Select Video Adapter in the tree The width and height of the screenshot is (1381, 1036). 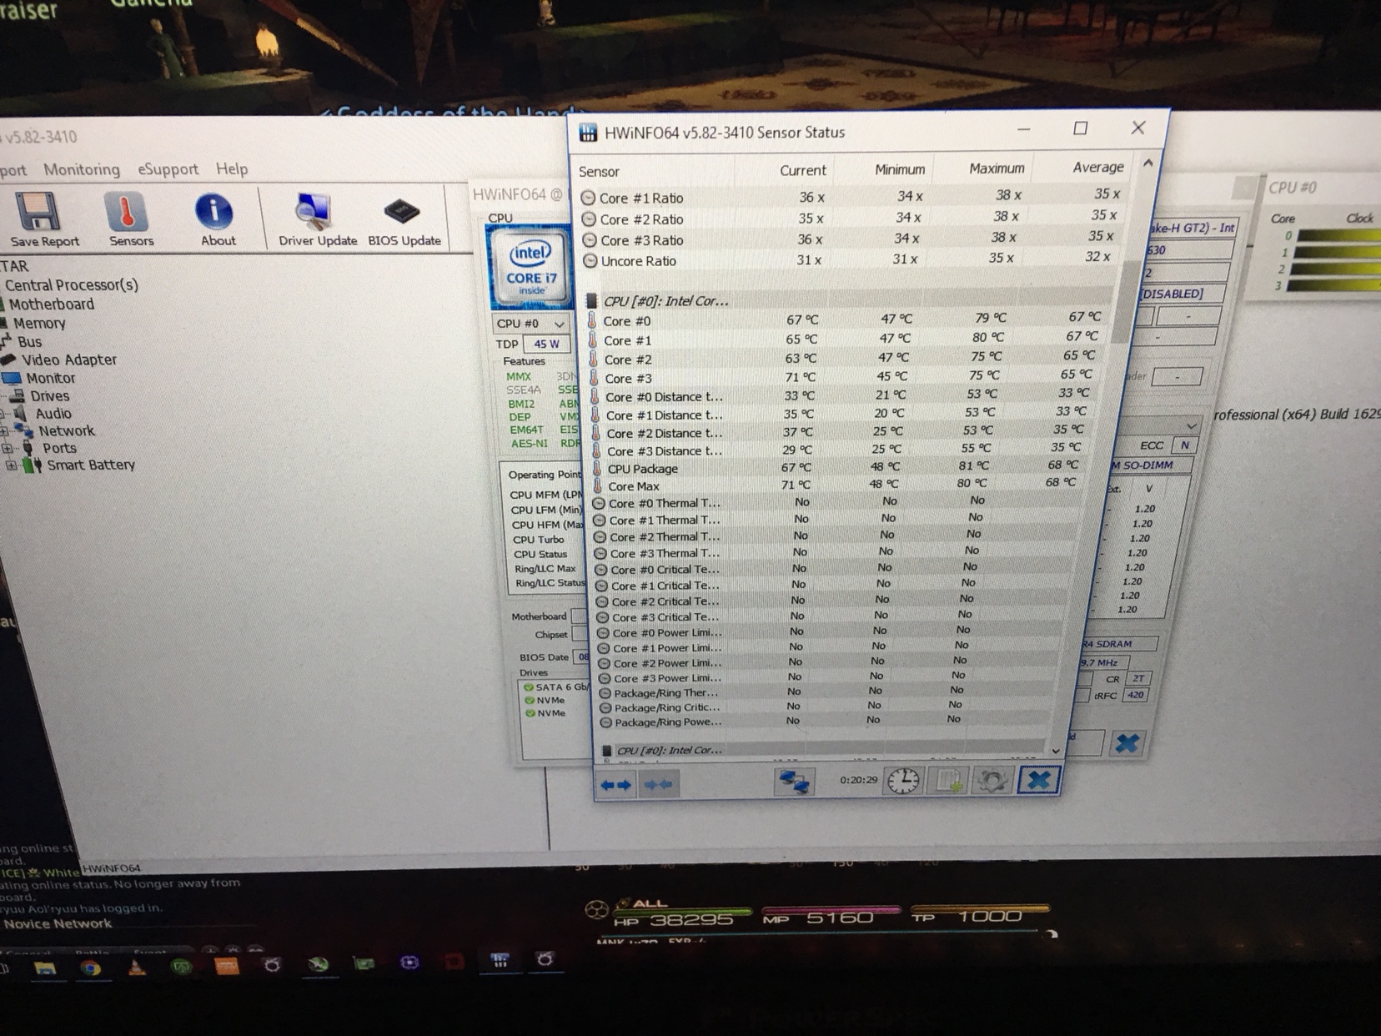[x=68, y=360]
